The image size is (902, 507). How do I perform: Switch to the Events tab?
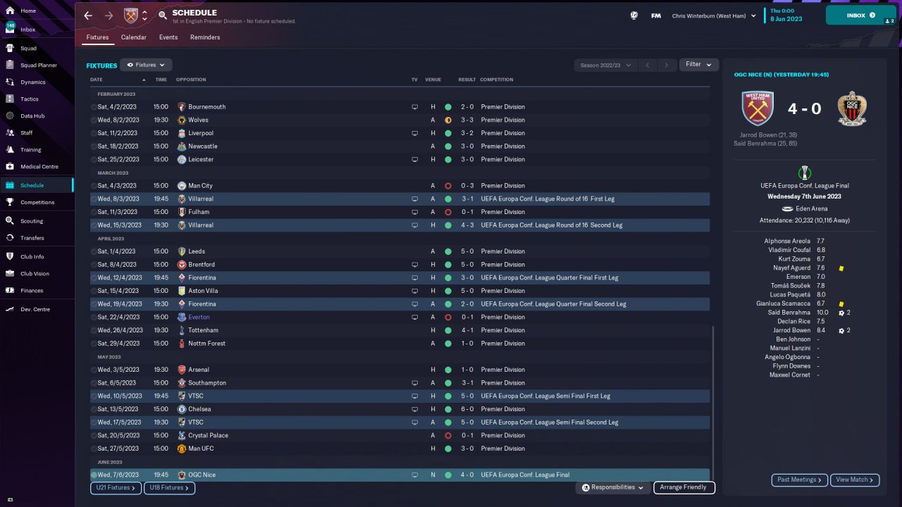click(x=168, y=37)
